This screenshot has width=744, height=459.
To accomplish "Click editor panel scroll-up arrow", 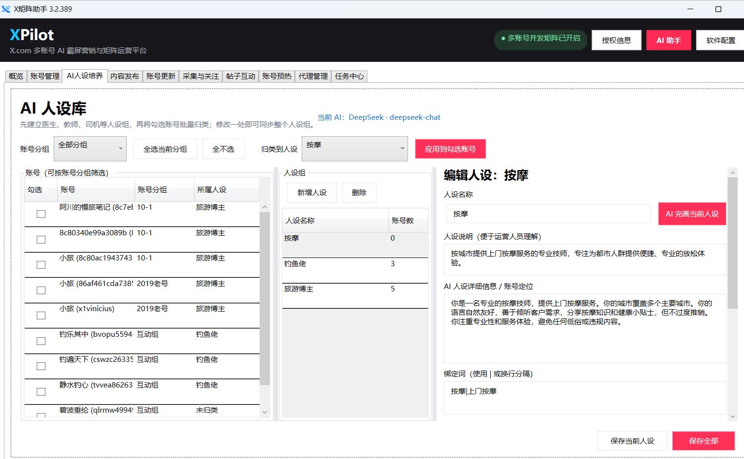I will (x=733, y=172).
